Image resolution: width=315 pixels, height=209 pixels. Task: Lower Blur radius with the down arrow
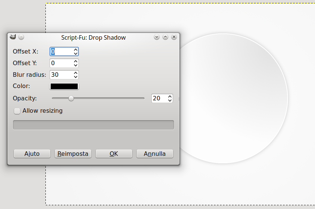(x=75, y=77)
